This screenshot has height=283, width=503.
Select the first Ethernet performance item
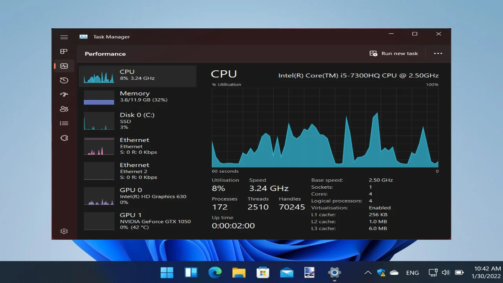coord(138,146)
